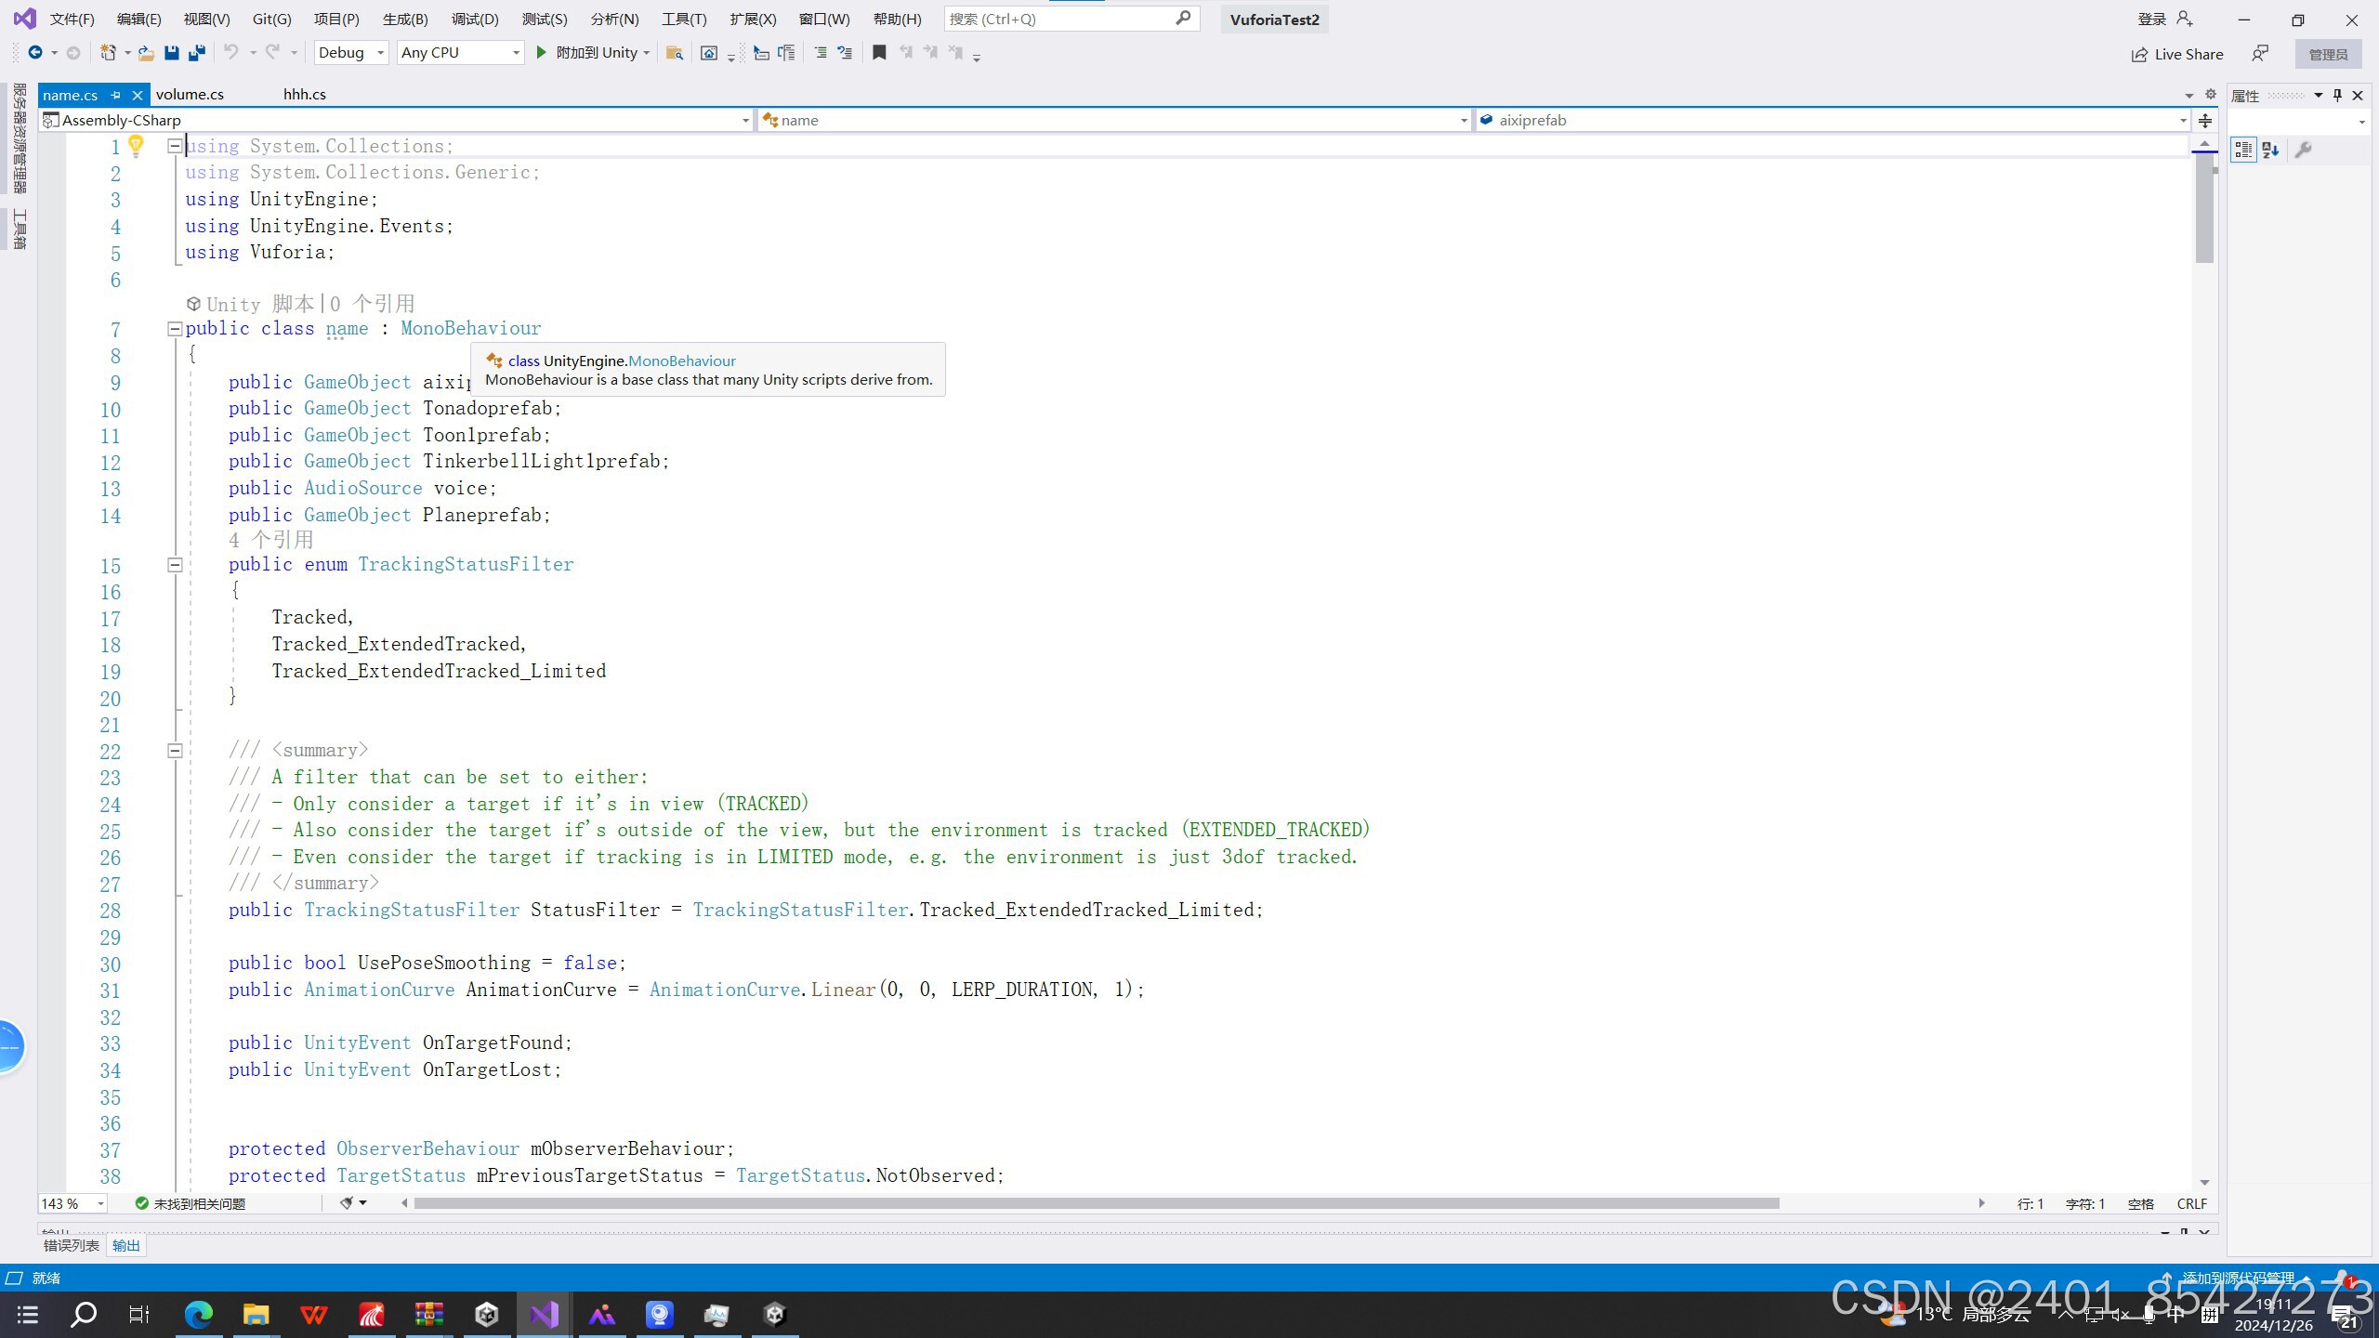Click the horizontal scrollbar in editor

pyautogui.click(x=1097, y=1203)
